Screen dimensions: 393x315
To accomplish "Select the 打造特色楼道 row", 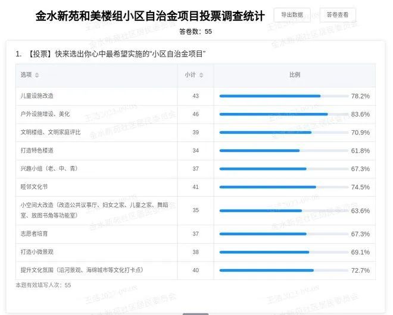I will coord(37,150).
